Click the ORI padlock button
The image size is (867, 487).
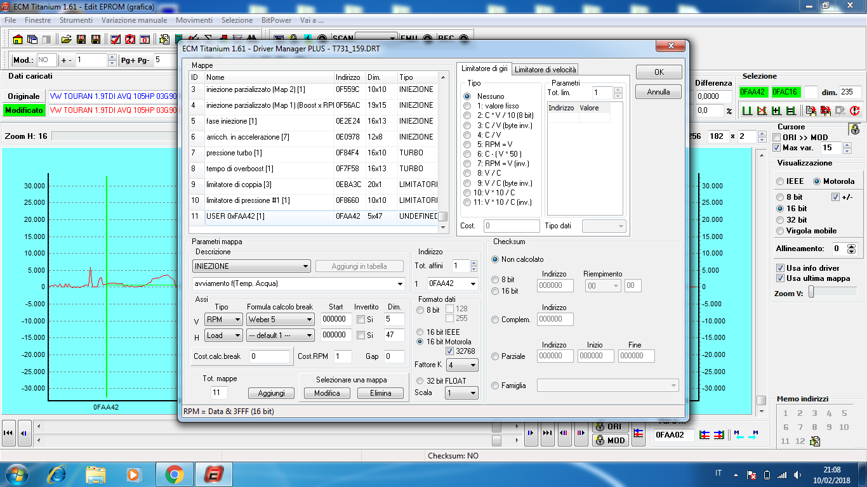[611, 426]
